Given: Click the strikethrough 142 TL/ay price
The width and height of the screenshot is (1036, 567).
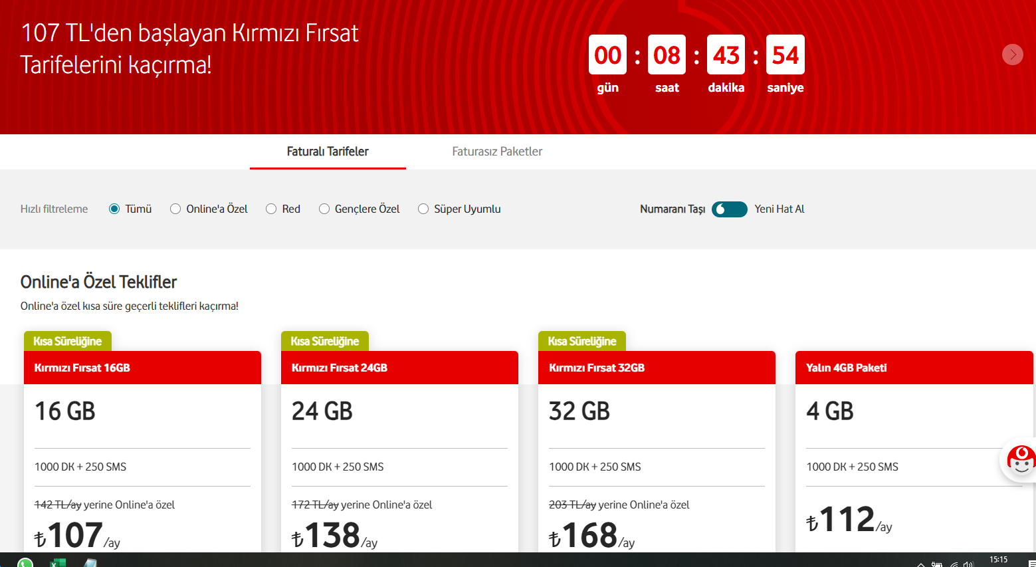Looking at the screenshot, I should coord(58,505).
